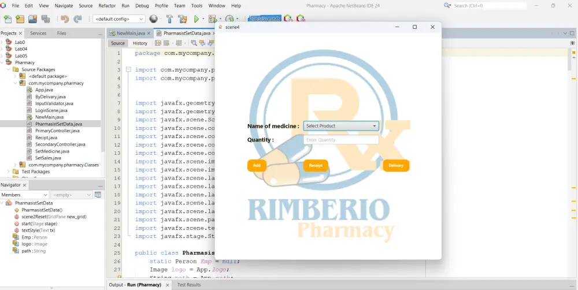Collapse the Pharmacy project node

(x=2, y=62)
